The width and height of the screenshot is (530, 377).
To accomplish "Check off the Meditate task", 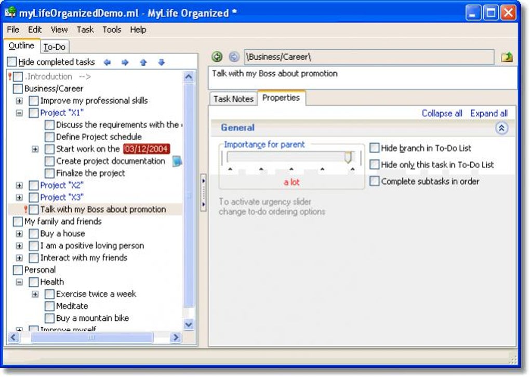I will coord(49,306).
